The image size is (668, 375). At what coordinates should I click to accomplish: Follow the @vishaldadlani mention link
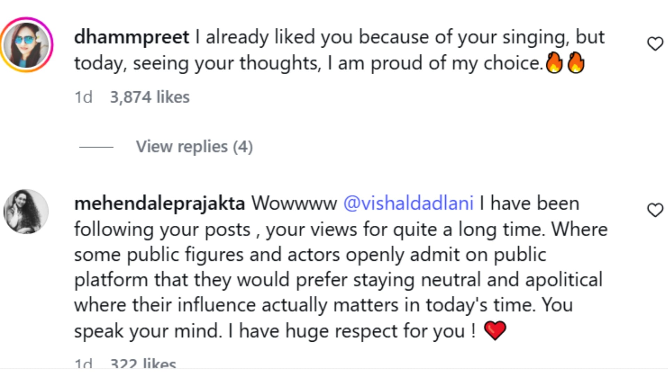point(408,203)
